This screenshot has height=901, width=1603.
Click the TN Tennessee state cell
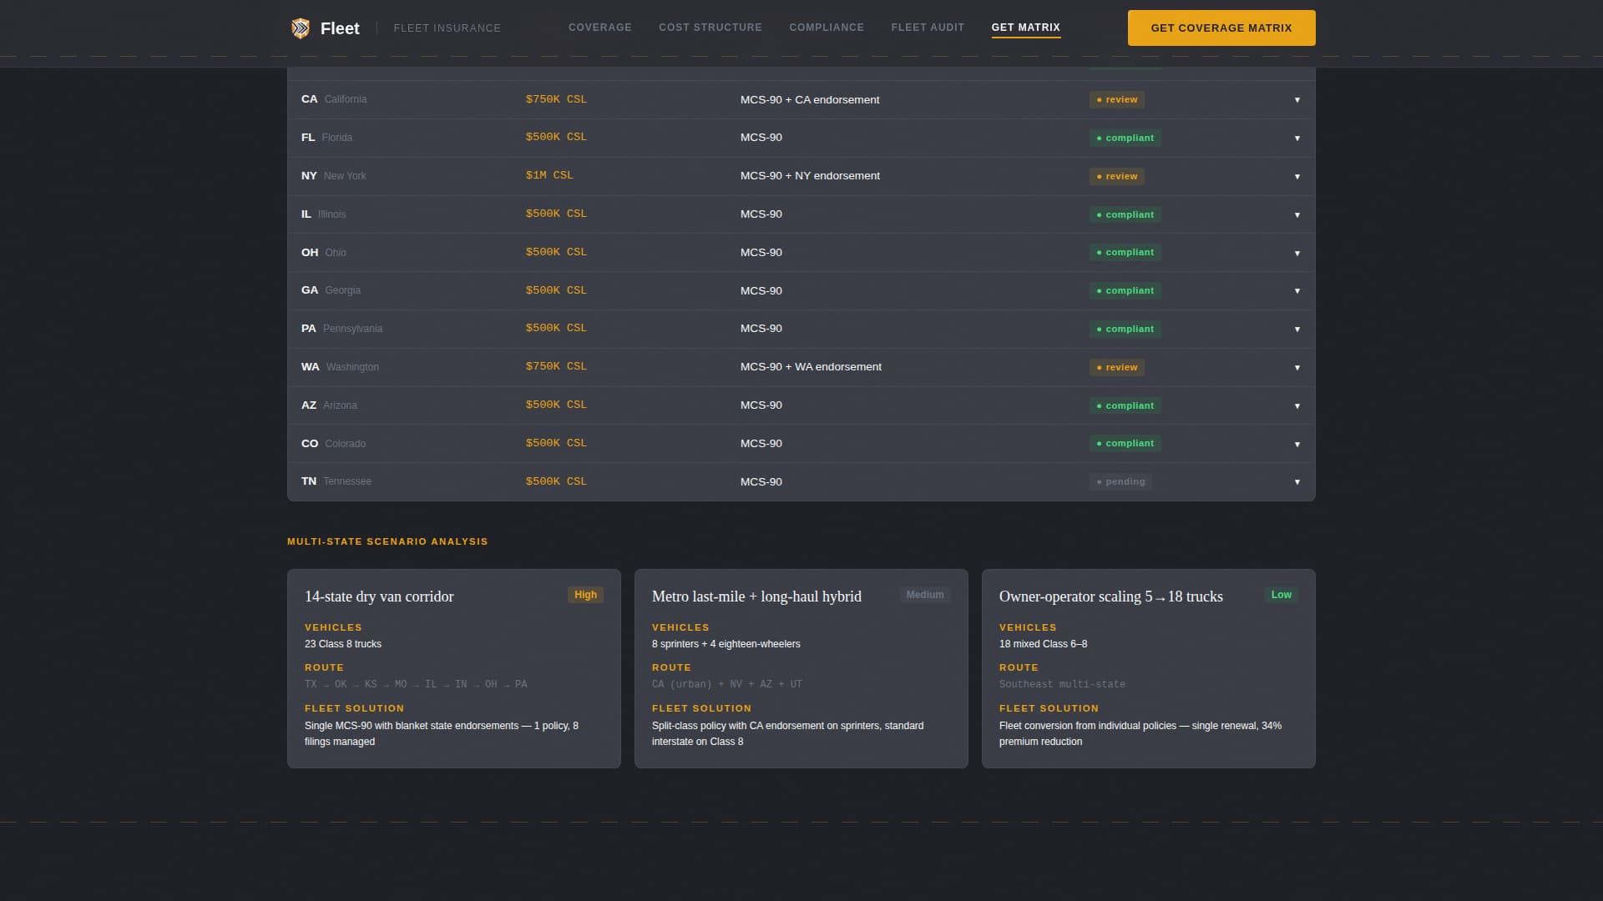click(336, 481)
